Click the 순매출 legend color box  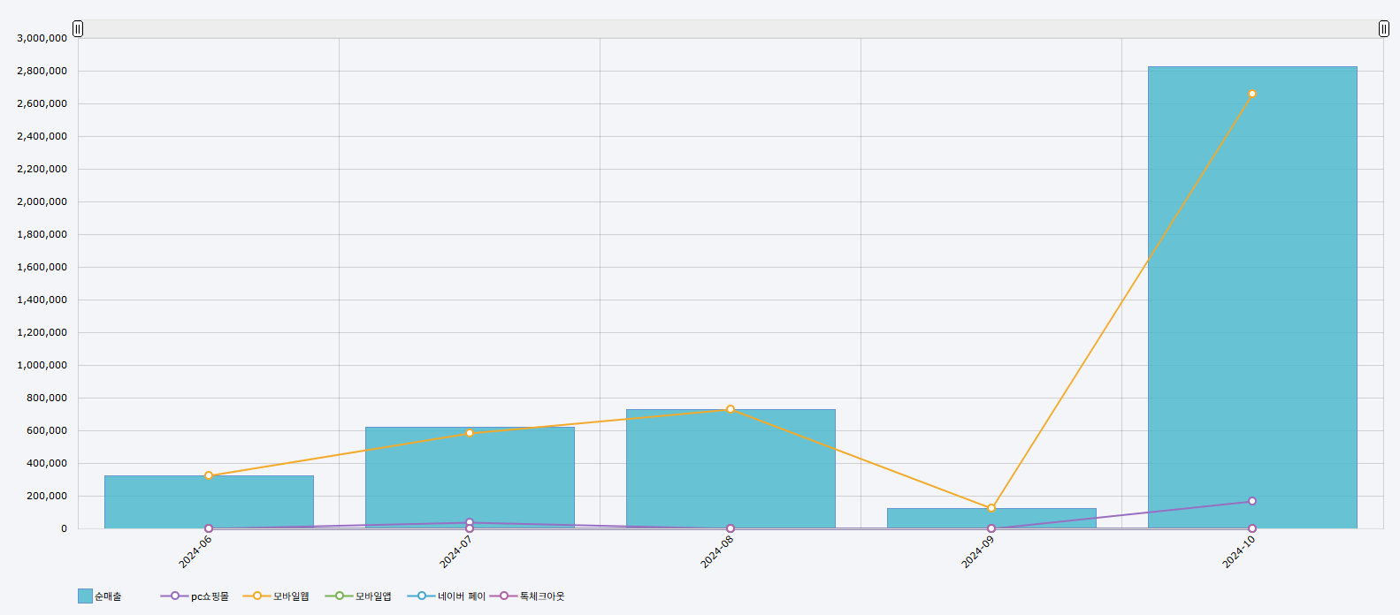(85, 596)
